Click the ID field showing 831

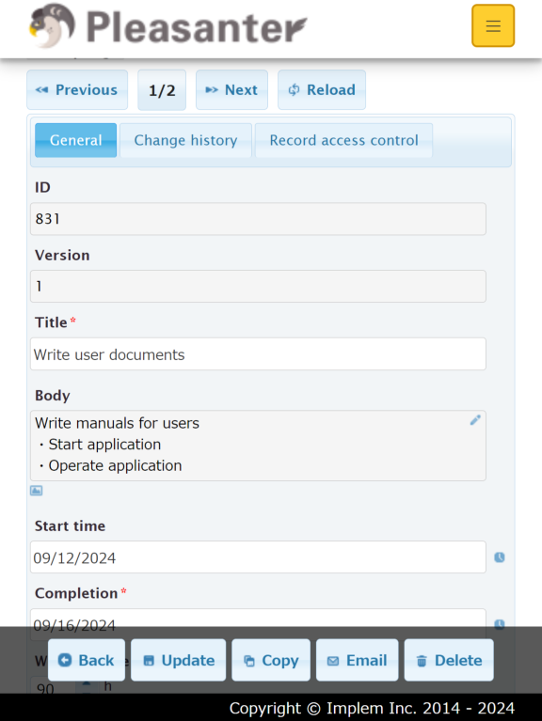258,219
